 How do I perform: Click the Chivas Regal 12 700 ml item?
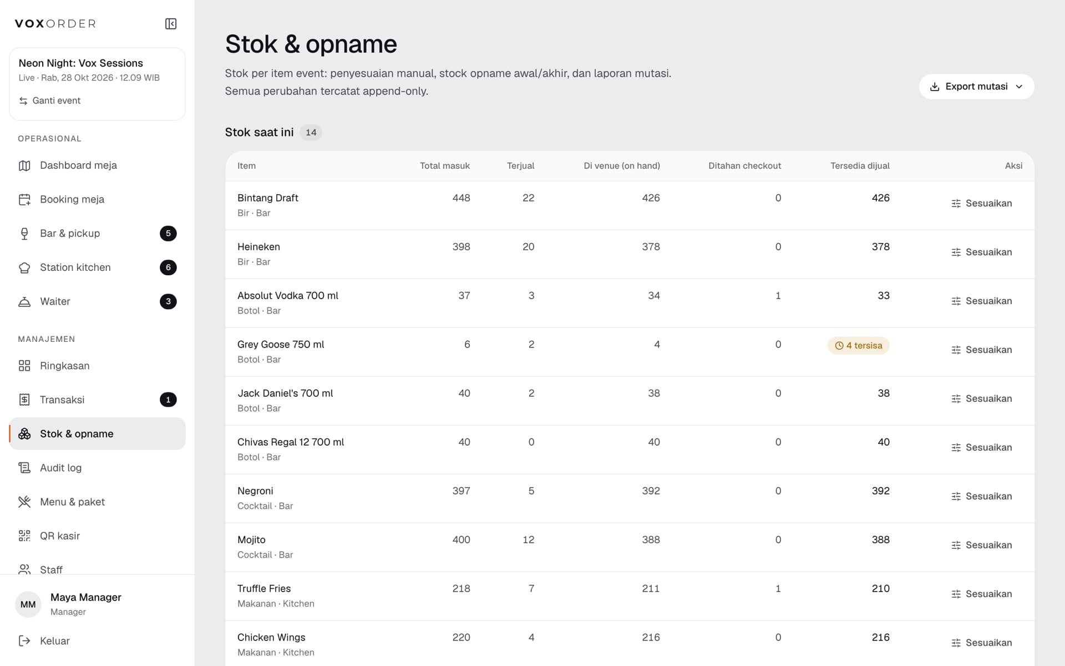(291, 442)
